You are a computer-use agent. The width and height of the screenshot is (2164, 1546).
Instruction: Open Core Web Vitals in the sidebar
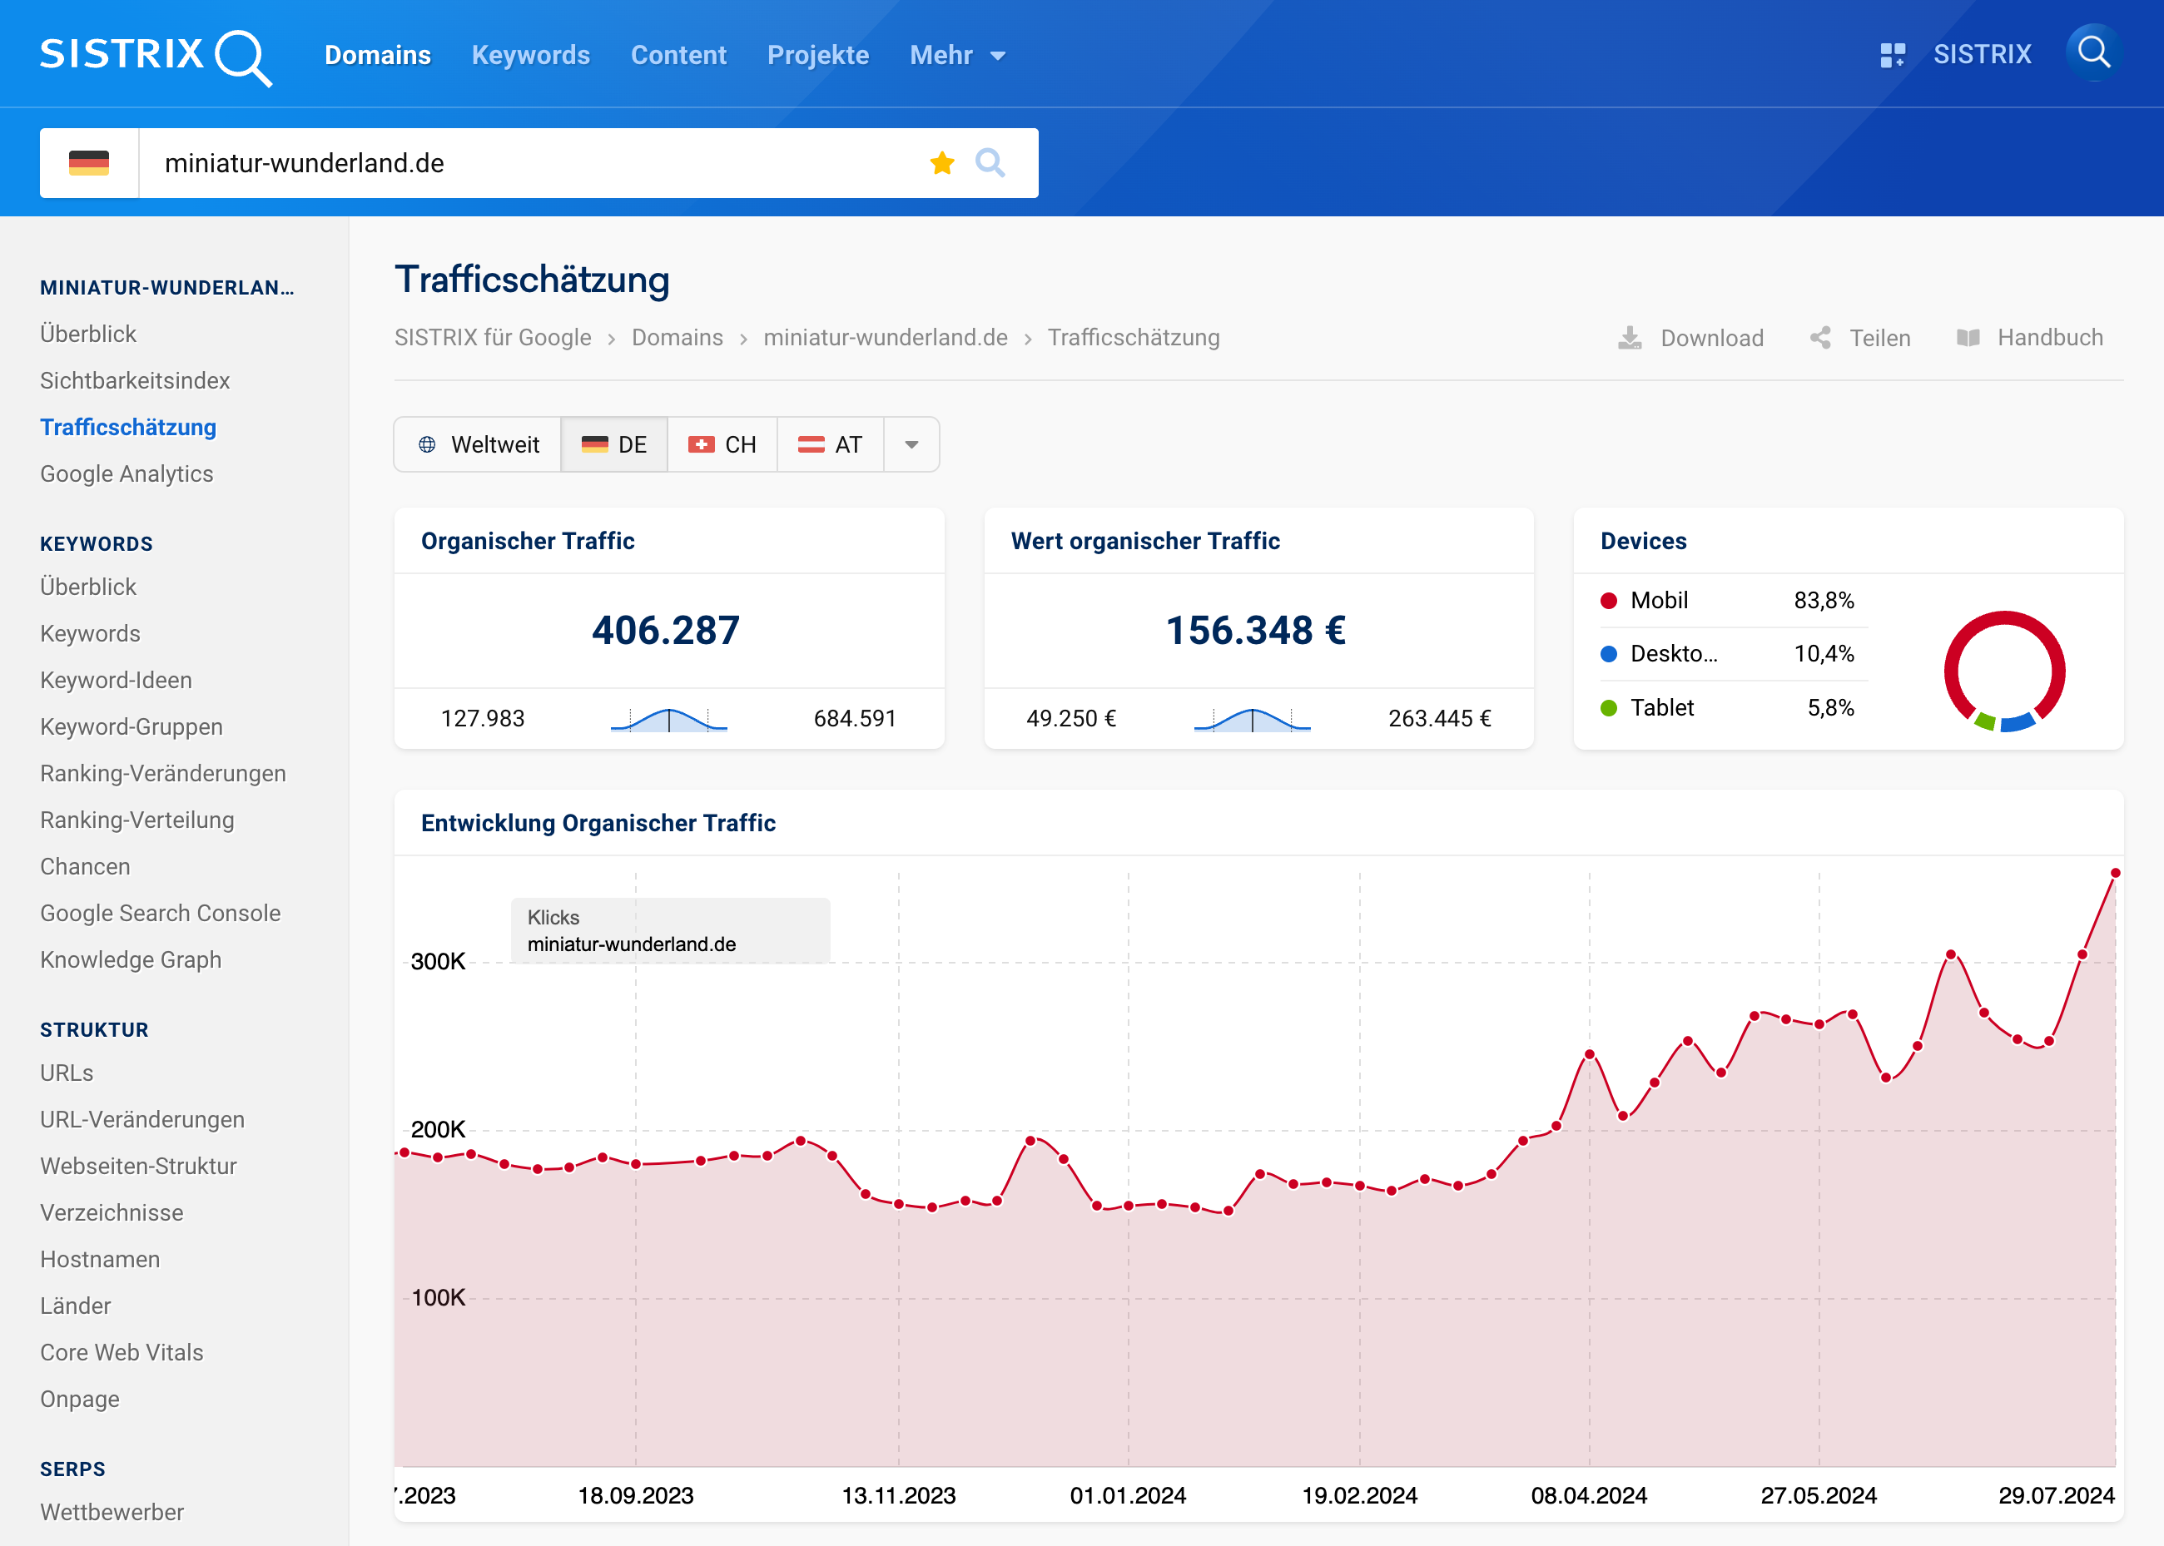coord(122,1354)
